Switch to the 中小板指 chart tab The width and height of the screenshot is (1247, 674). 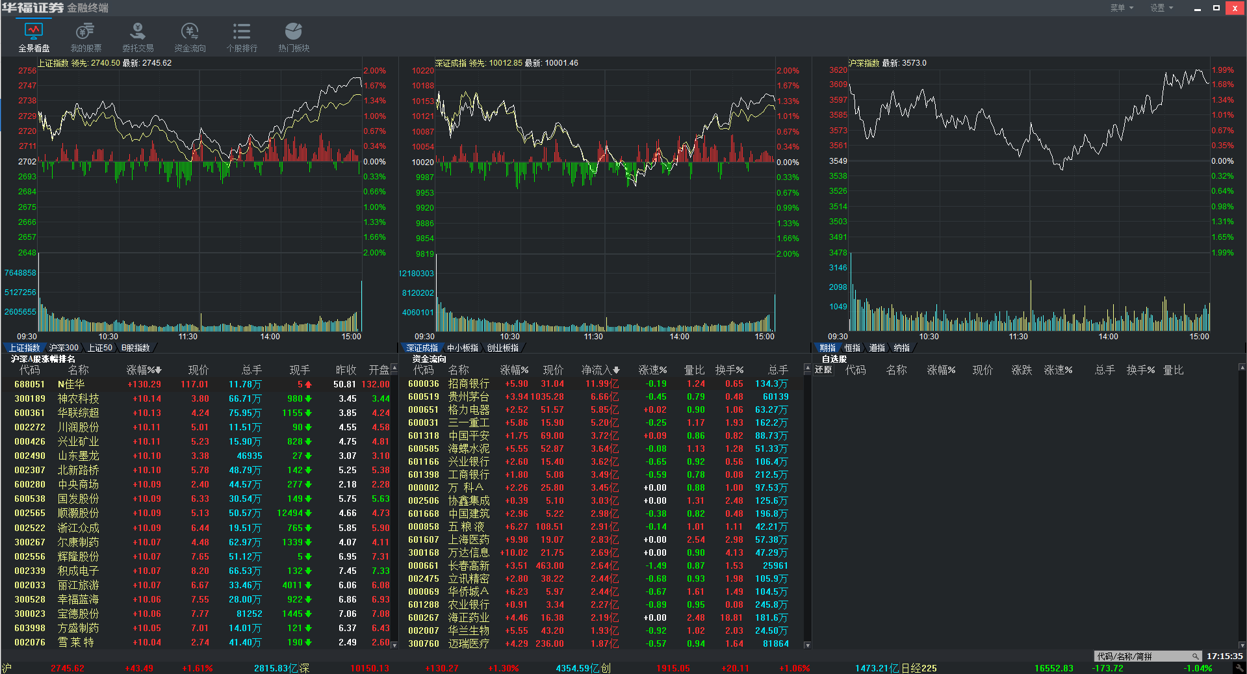click(x=462, y=348)
